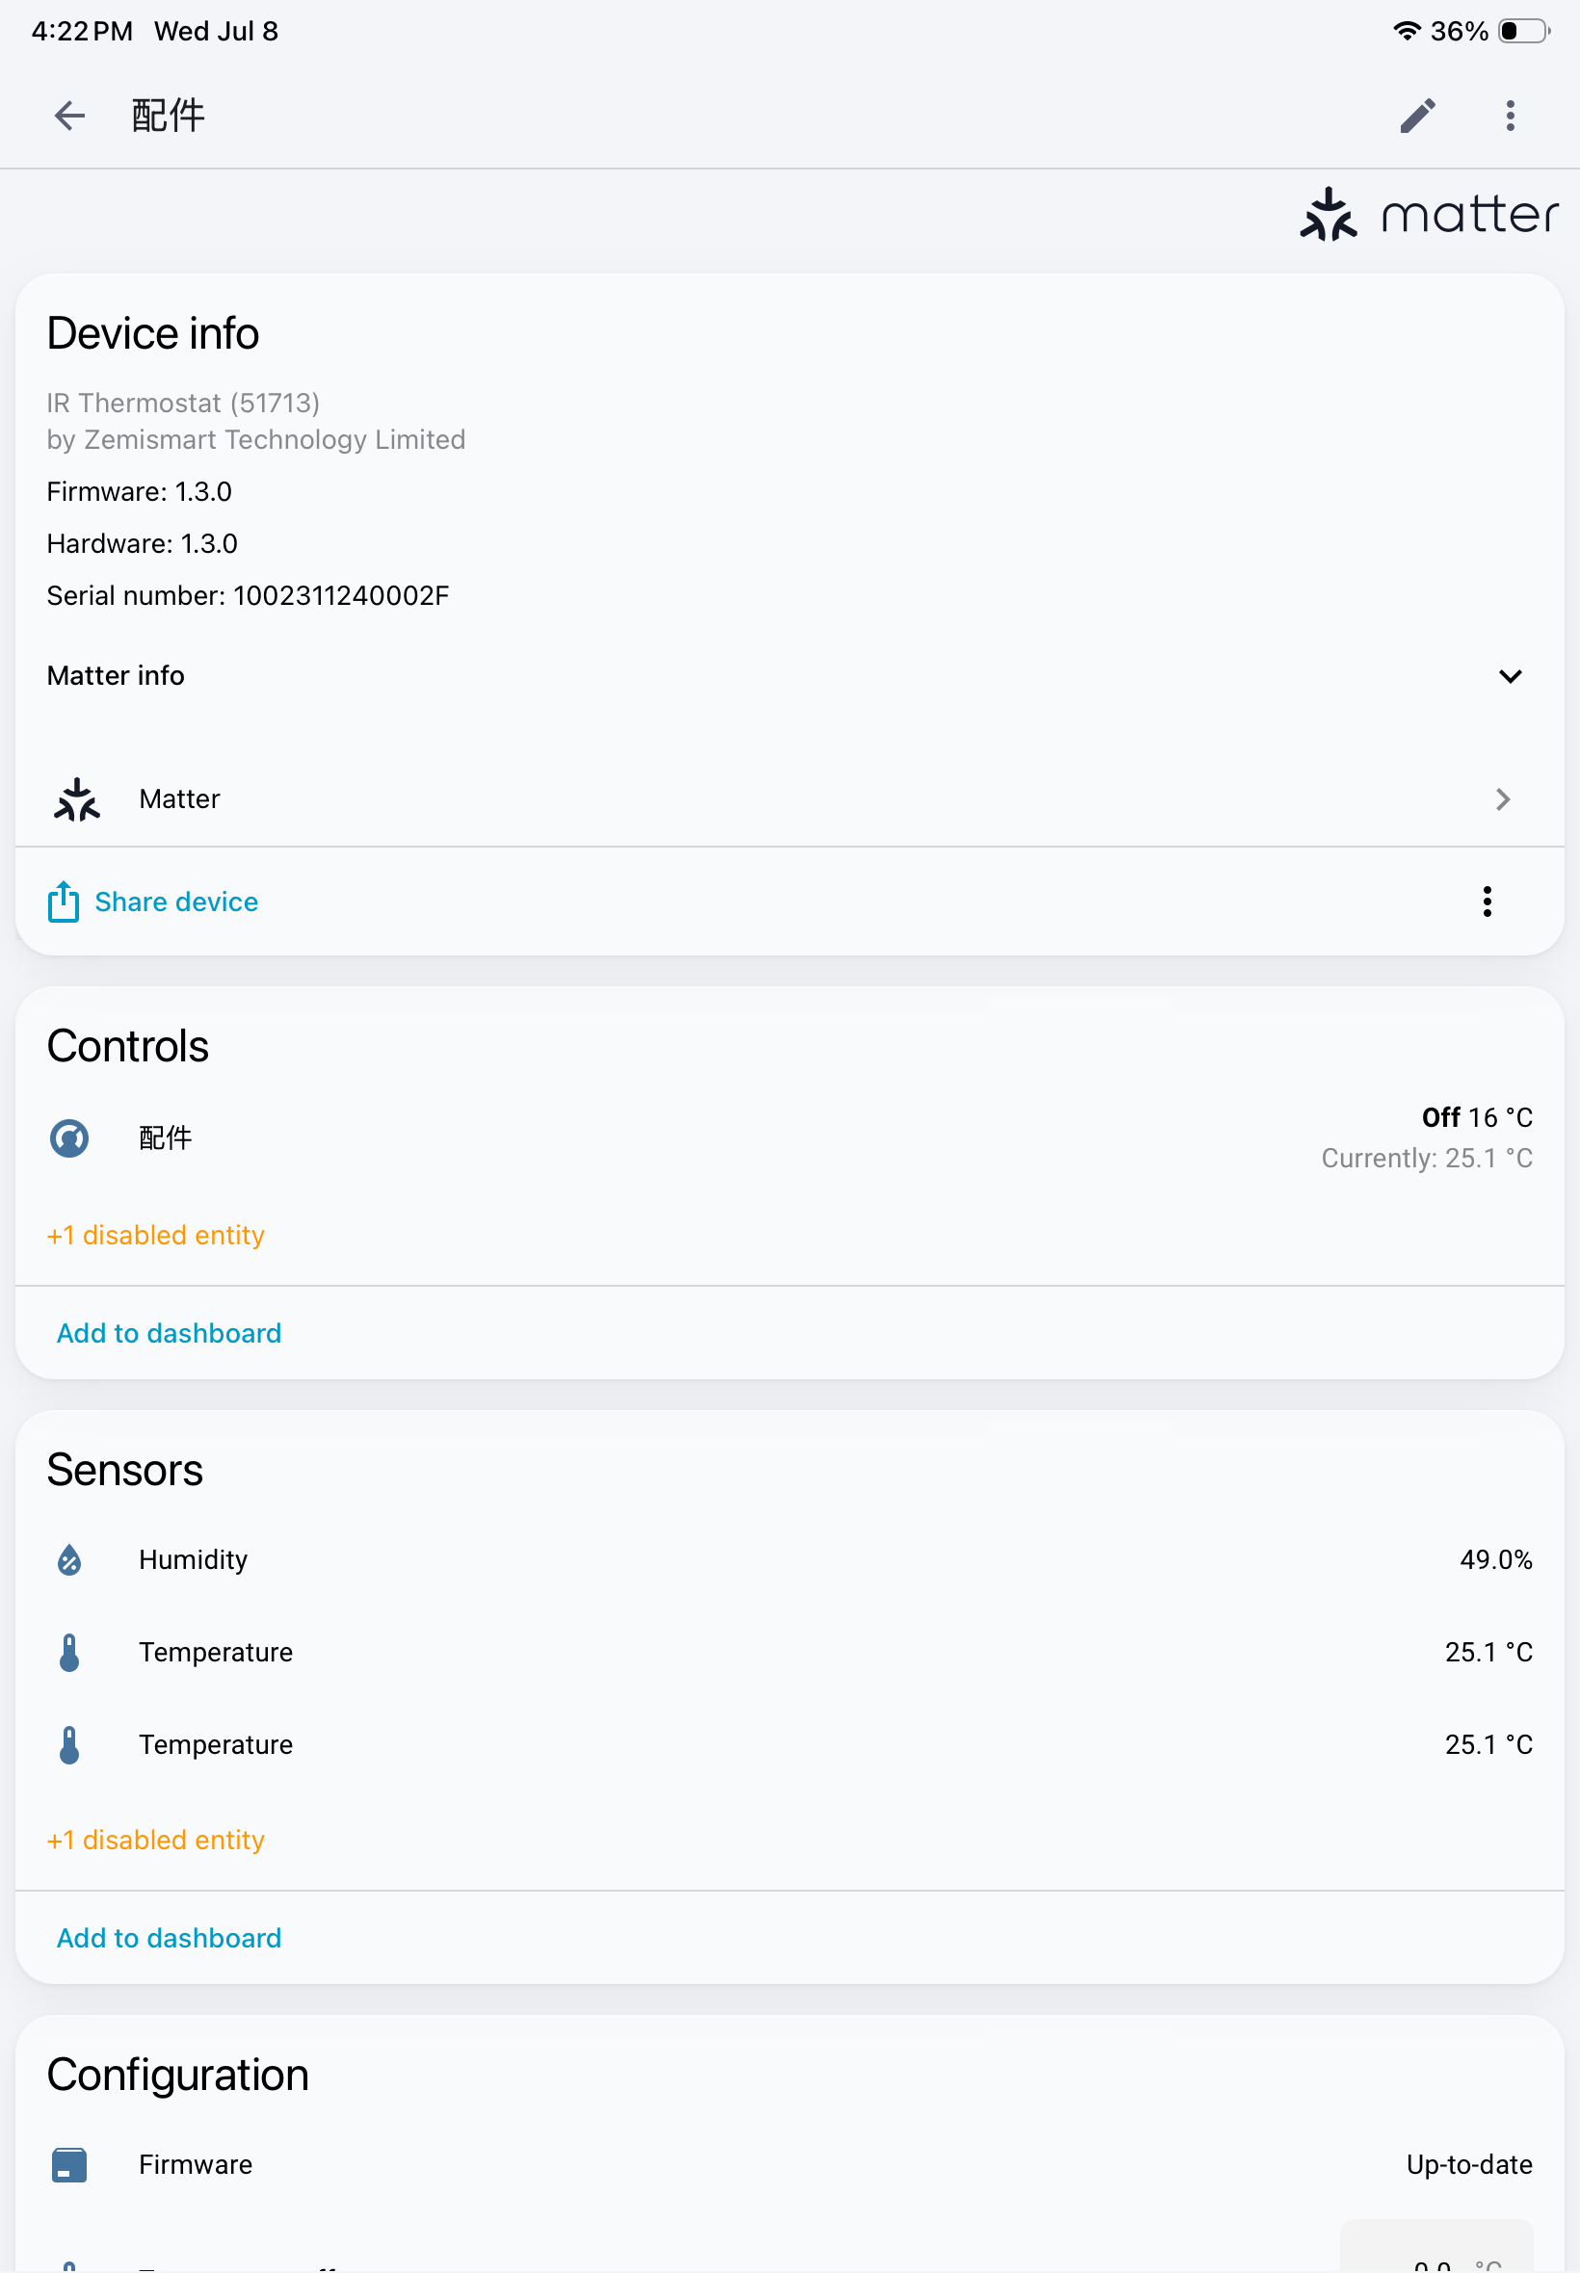1580x2273 pixels.
Task: Tap the pencil edit icon
Action: click(1417, 116)
